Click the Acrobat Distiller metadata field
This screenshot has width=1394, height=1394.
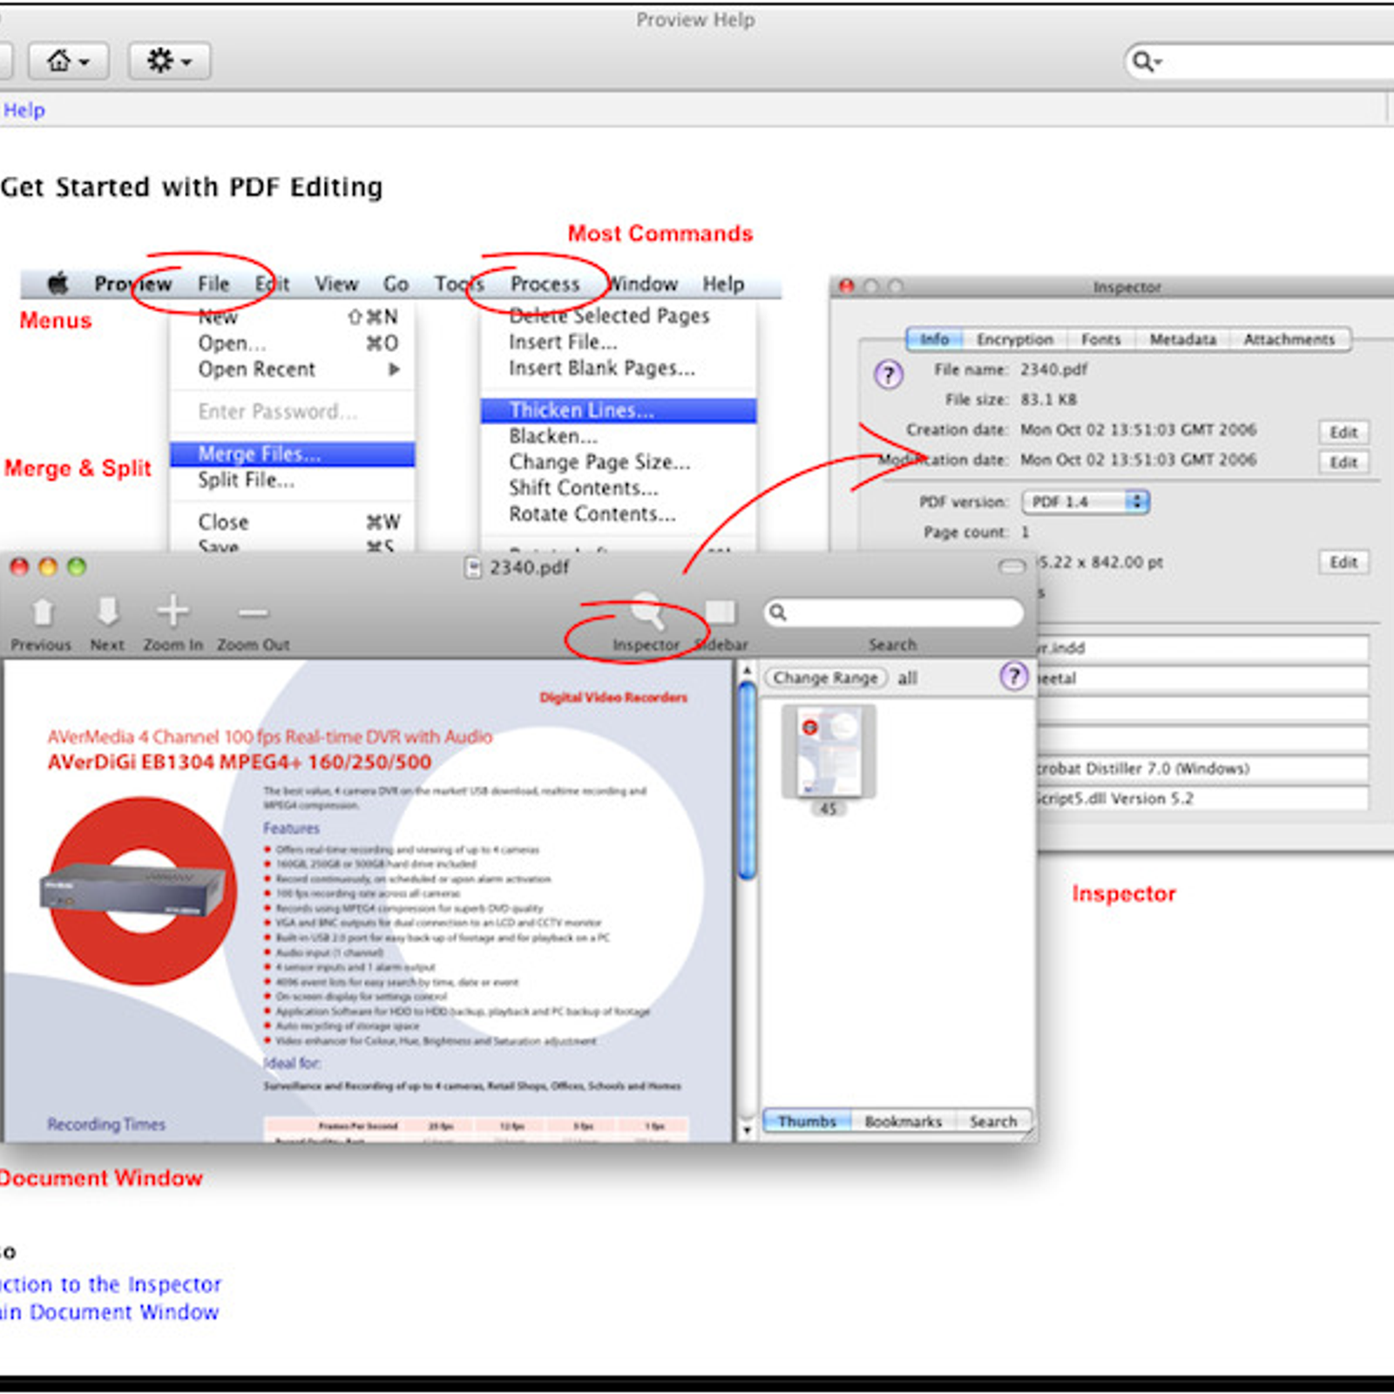click(1201, 768)
